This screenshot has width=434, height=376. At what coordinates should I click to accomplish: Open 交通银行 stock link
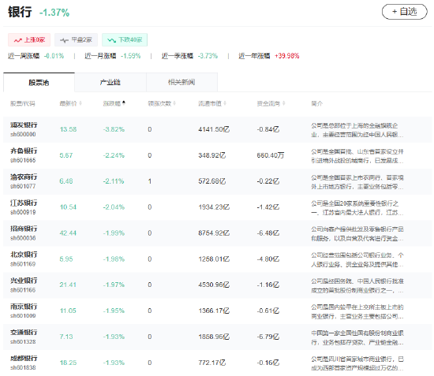pos(24,333)
